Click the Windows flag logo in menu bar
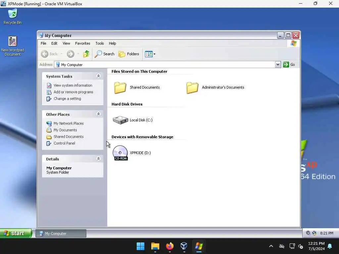Image resolution: width=339 pixels, height=254 pixels. tap(294, 43)
